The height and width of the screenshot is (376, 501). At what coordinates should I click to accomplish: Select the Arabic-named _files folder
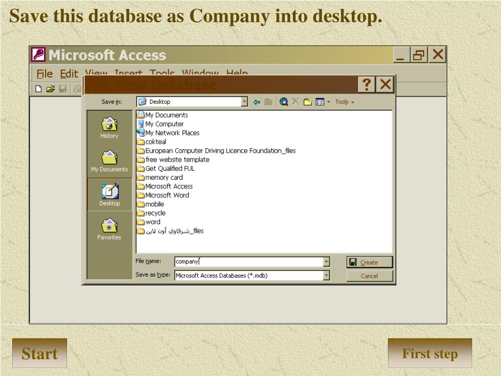point(170,231)
